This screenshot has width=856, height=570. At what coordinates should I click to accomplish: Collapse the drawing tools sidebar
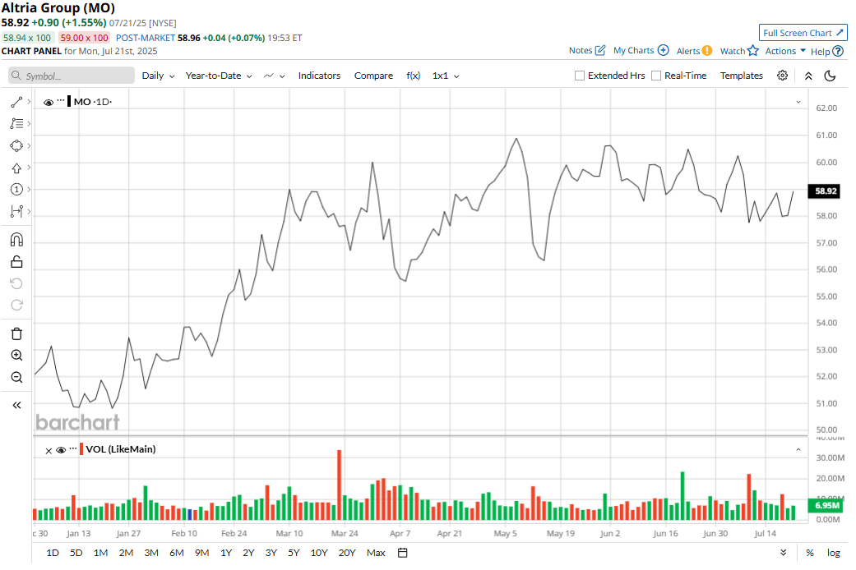(x=17, y=405)
